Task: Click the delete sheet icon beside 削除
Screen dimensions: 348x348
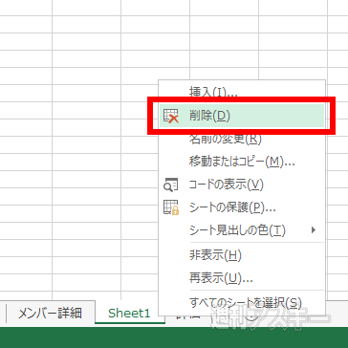Action: coord(171,116)
